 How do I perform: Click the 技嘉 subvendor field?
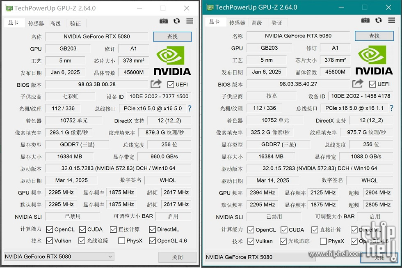(272, 96)
